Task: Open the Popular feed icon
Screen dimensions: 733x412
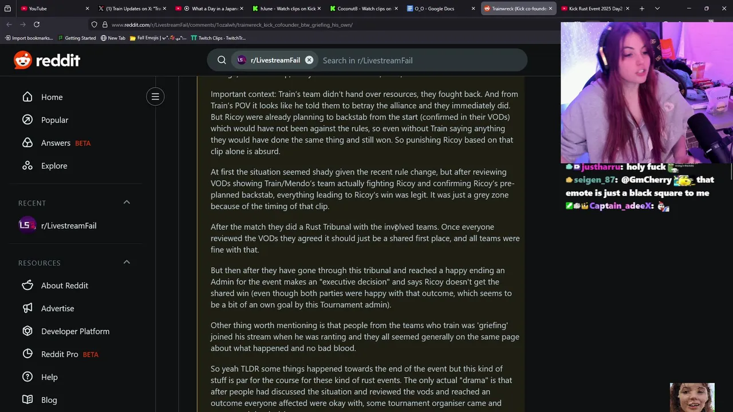Action: (x=27, y=120)
